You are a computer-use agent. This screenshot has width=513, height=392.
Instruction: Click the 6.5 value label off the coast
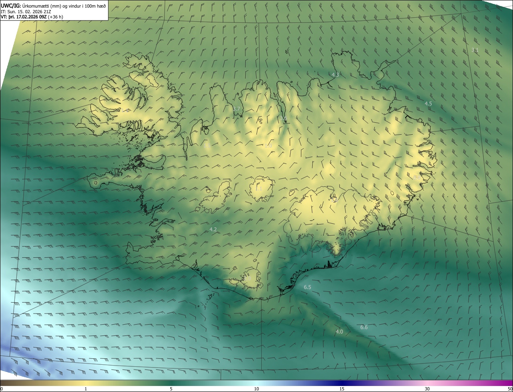[x=307, y=287]
